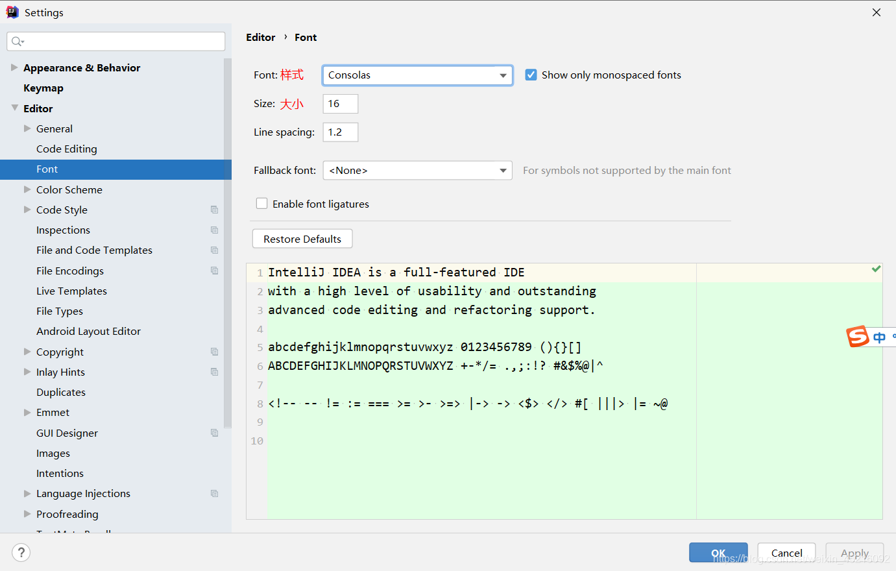Click the project-level icon beside Inspections

[214, 230]
